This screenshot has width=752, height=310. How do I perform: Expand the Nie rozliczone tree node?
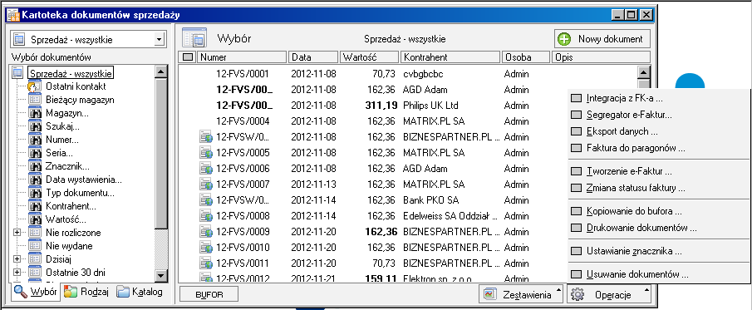[x=17, y=233]
